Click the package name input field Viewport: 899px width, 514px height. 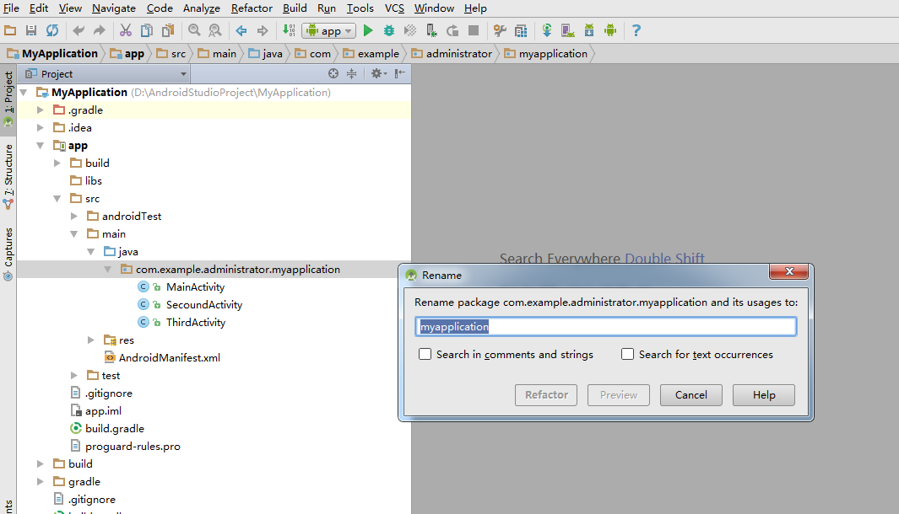605,326
